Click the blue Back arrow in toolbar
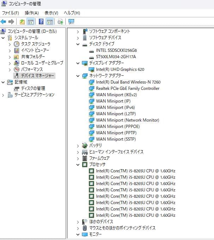214x240 pixels. [x=4, y=21]
